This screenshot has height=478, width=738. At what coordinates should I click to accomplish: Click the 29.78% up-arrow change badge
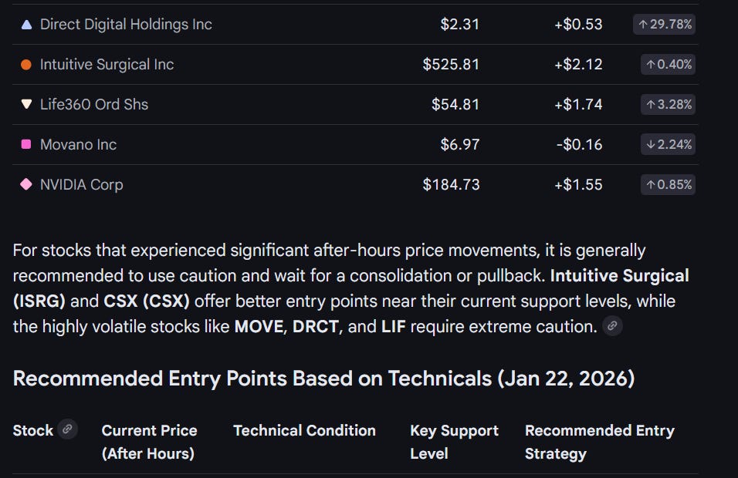[664, 24]
